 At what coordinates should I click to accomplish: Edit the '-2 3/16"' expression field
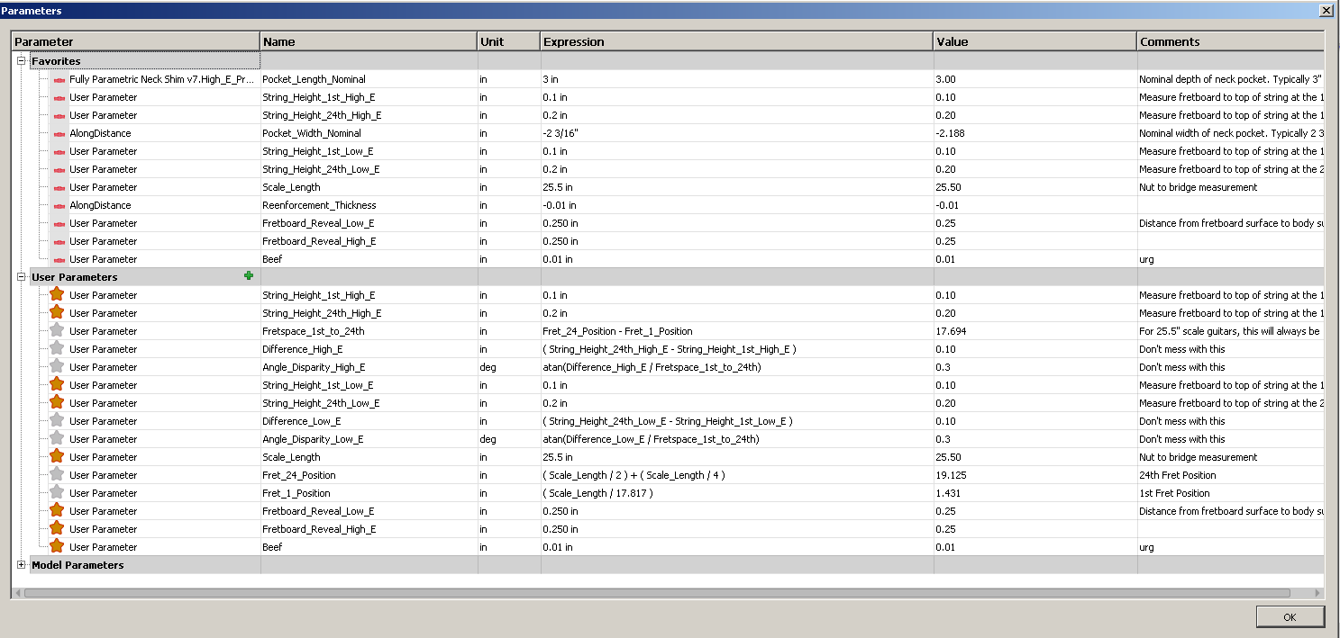[737, 133]
